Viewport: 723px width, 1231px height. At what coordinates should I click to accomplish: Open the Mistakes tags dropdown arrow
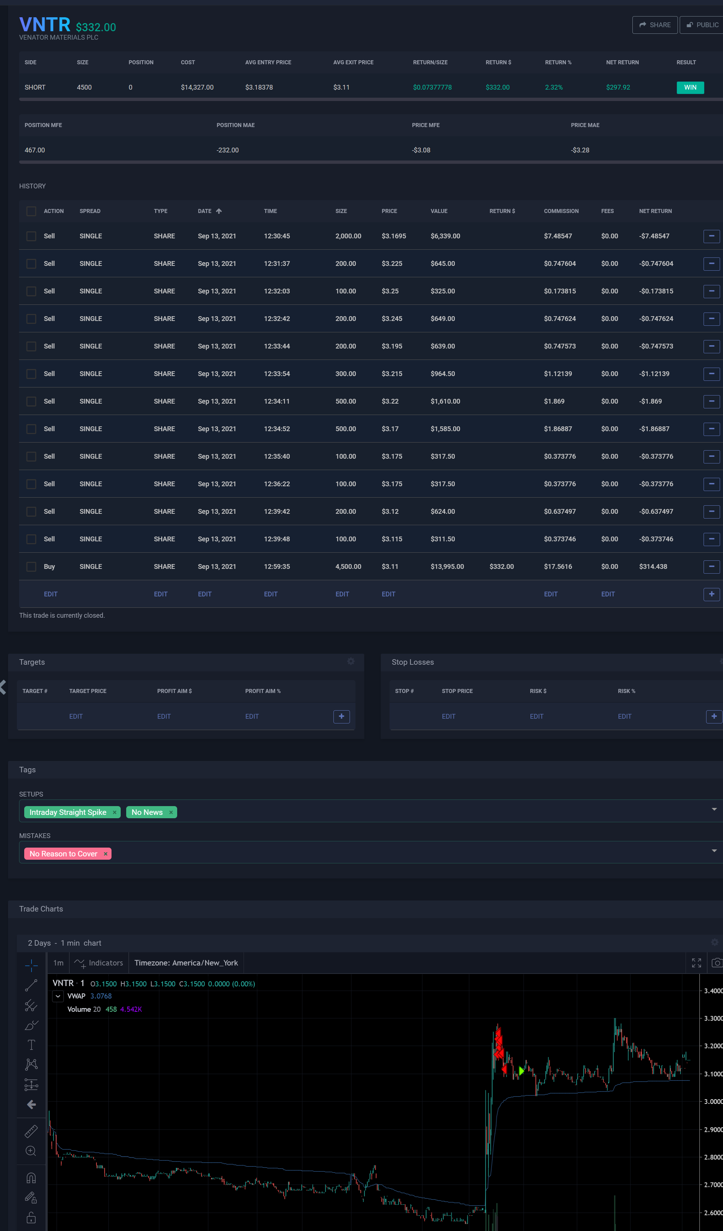click(x=714, y=851)
